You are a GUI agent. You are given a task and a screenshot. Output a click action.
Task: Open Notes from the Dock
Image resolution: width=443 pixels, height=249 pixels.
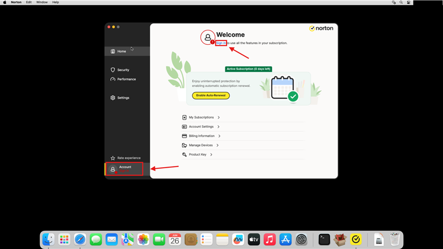pos(223,240)
